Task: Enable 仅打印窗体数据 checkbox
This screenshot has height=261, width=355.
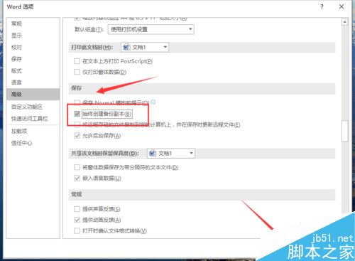Action: point(77,72)
